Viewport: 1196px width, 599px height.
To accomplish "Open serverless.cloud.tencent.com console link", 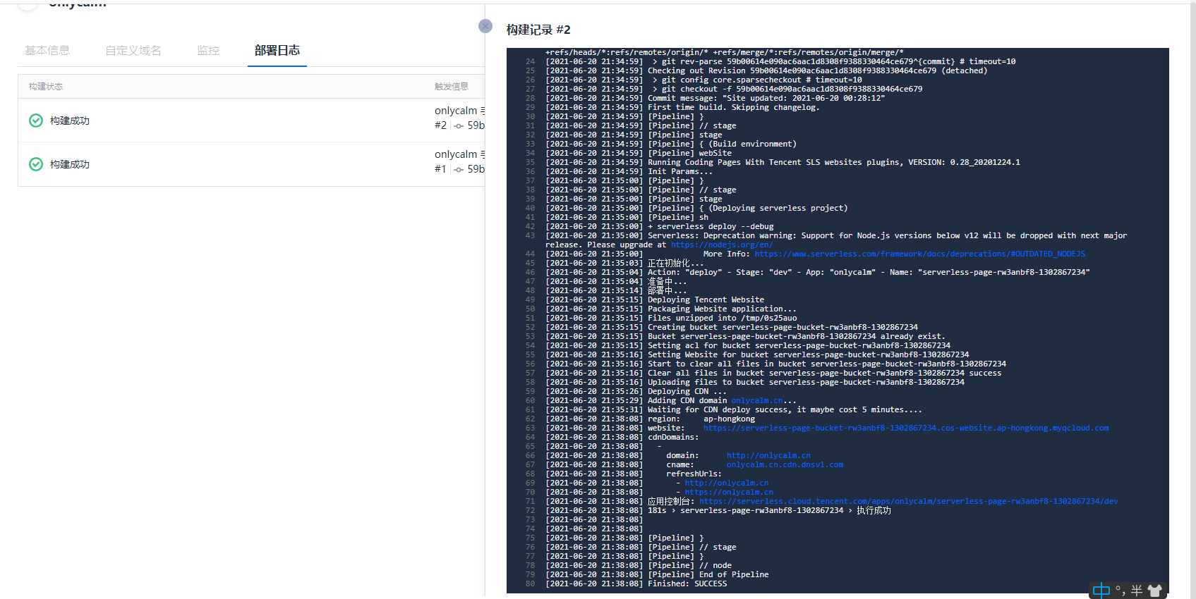I will (908, 501).
